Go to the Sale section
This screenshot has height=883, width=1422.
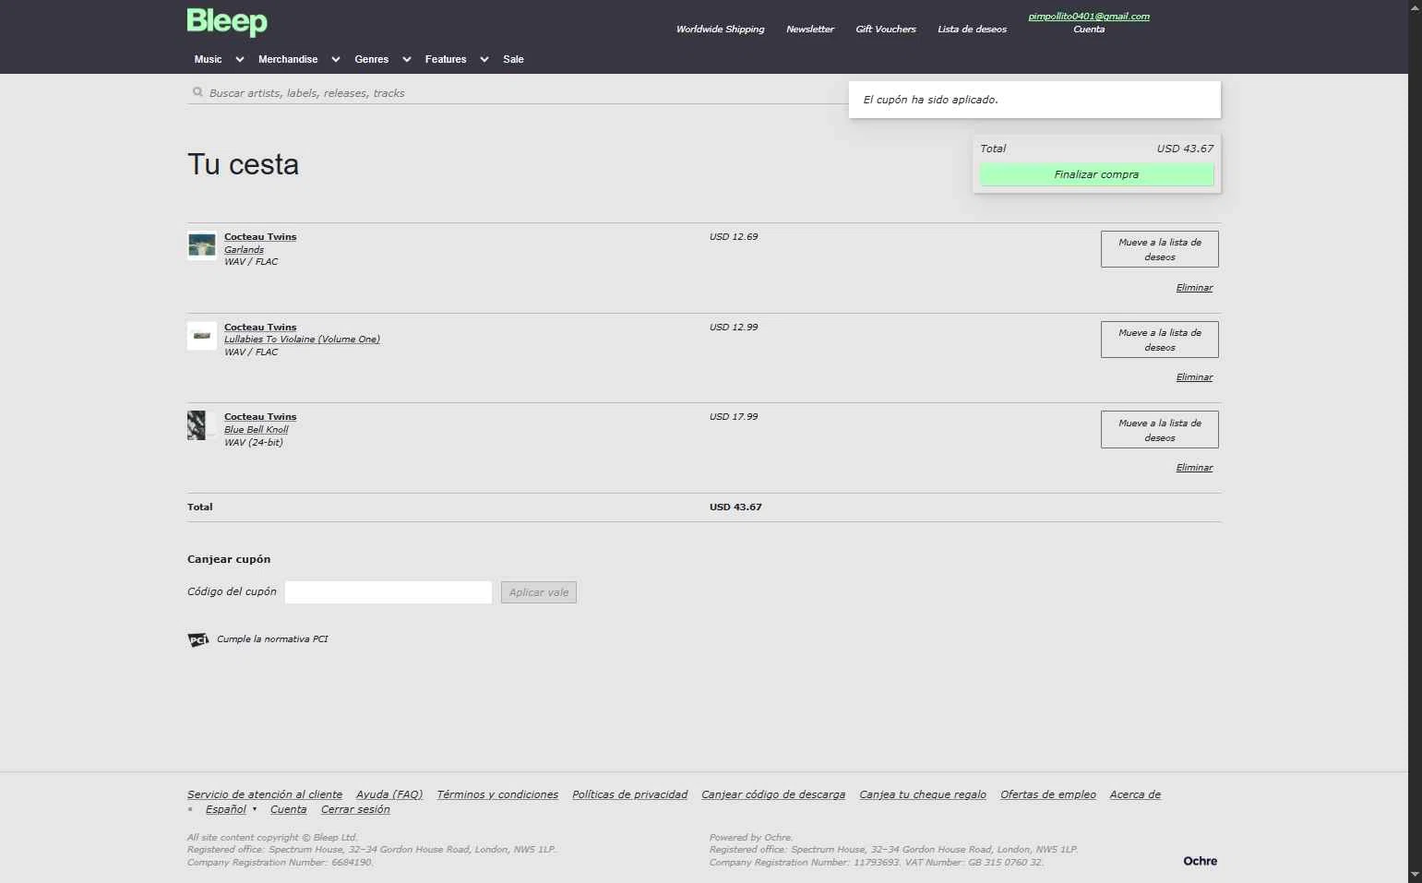pyautogui.click(x=513, y=59)
